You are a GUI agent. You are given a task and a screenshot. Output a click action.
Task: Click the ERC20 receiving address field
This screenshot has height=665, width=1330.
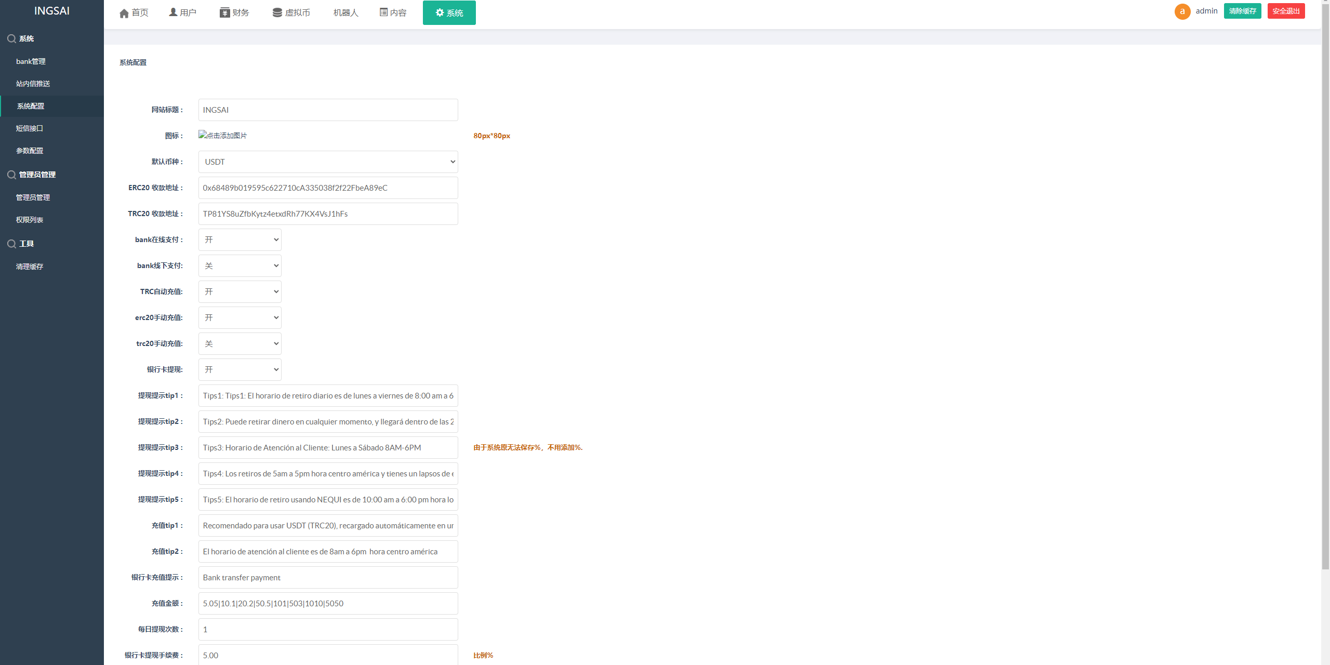click(x=328, y=188)
